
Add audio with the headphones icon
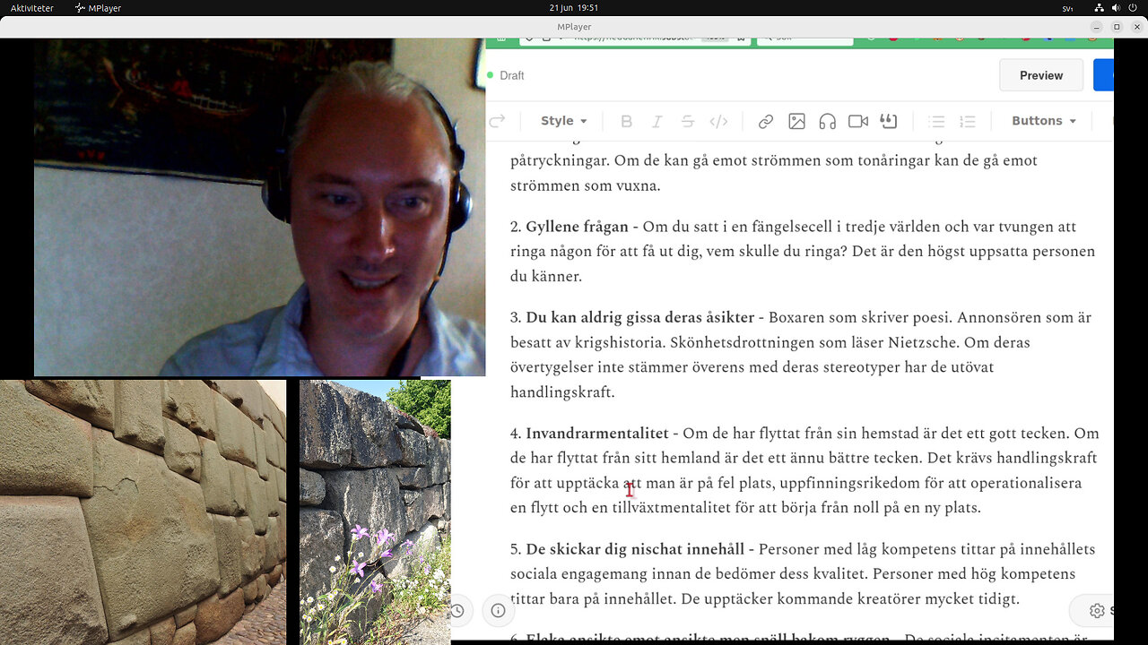827,121
